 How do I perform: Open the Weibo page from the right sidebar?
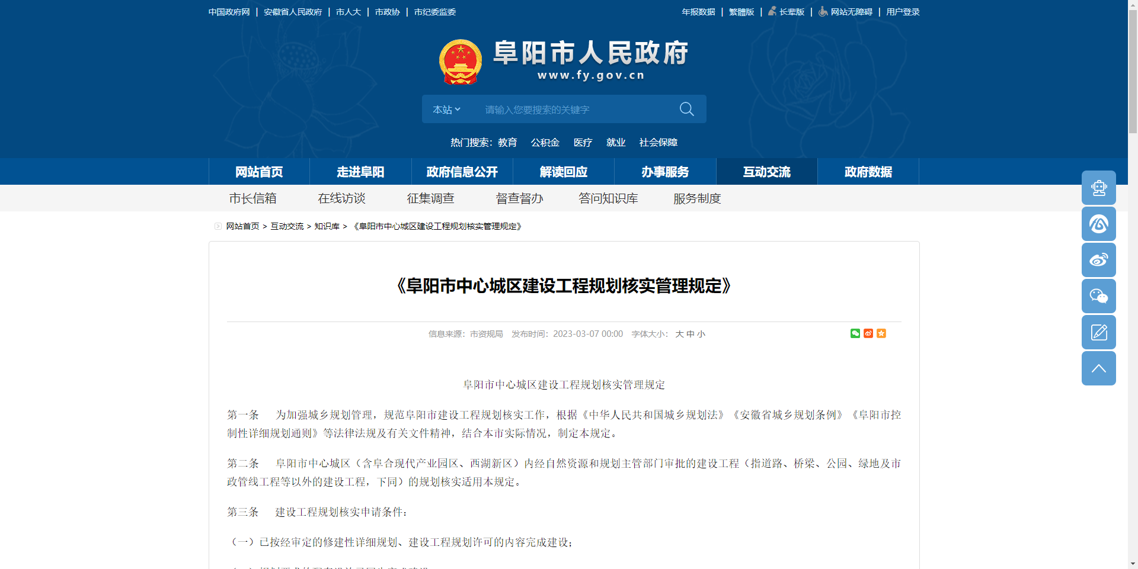[x=1098, y=259]
